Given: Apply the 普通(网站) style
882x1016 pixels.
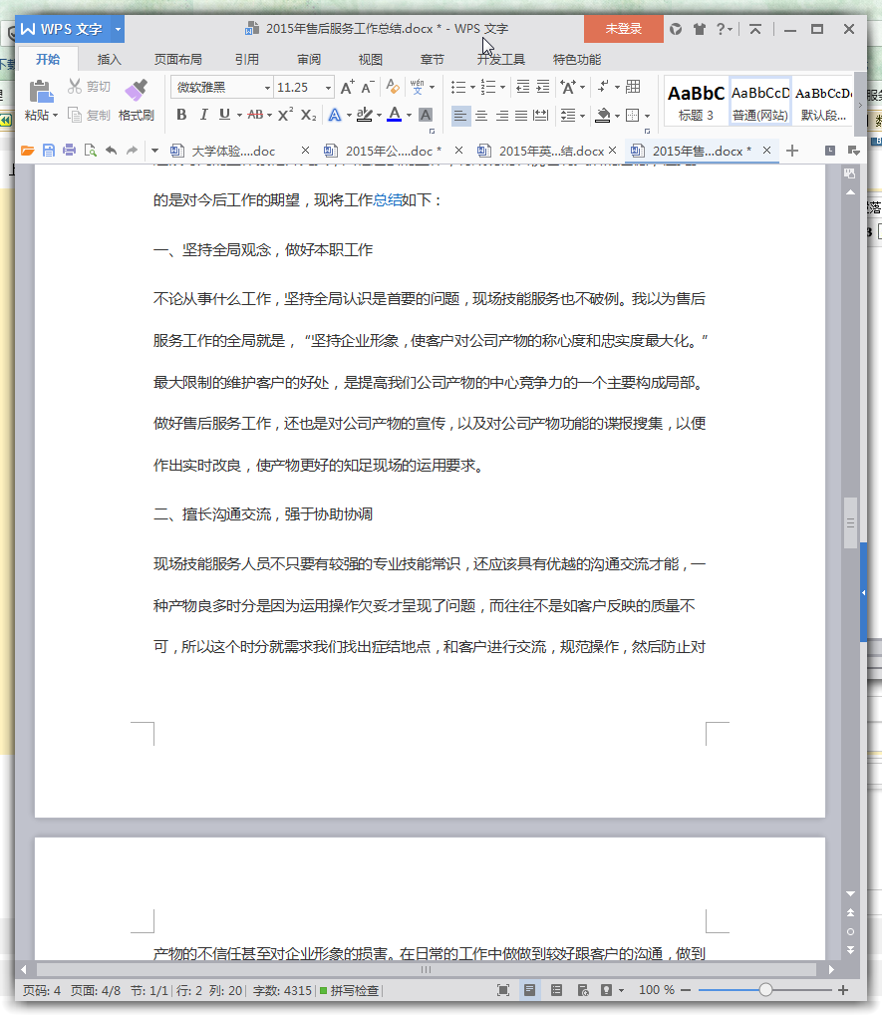Looking at the screenshot, I should coord(760,103).
